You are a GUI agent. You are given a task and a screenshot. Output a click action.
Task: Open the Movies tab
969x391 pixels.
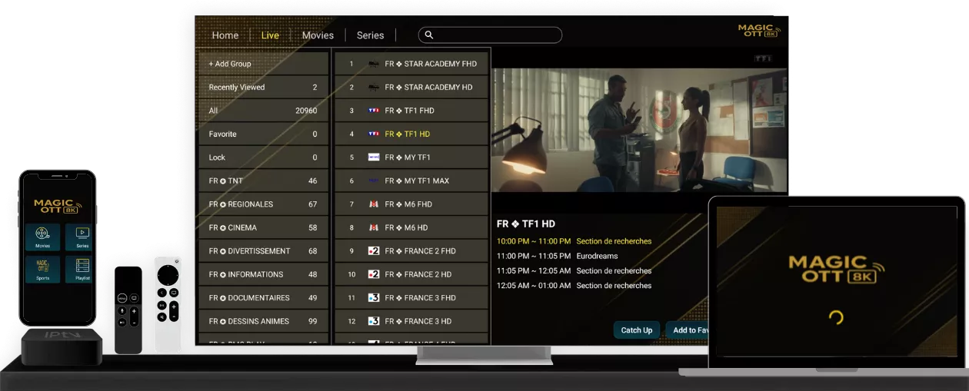pyautogui.click(x=318, y=35)
